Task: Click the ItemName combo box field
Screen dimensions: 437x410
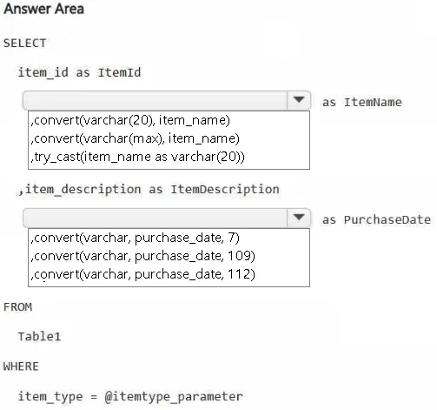Action: coord(167,101)
